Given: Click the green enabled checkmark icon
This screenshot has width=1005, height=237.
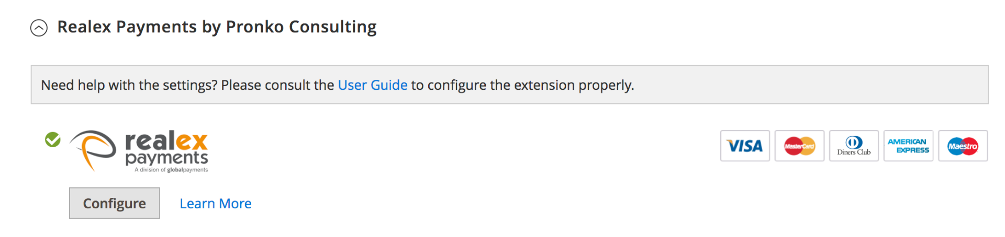Looking at the screenshot, I should [x=53, y=140].
